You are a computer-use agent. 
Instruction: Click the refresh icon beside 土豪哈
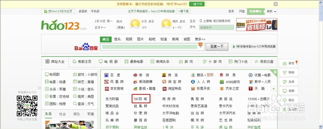(201, 21)
